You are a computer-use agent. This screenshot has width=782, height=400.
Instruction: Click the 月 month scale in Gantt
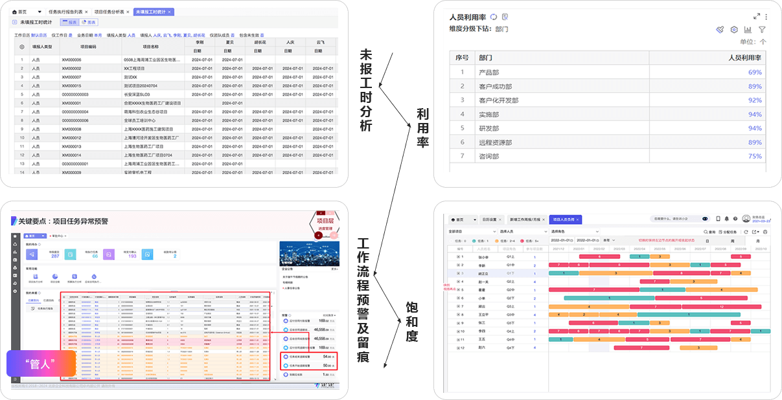click(756, 240)
